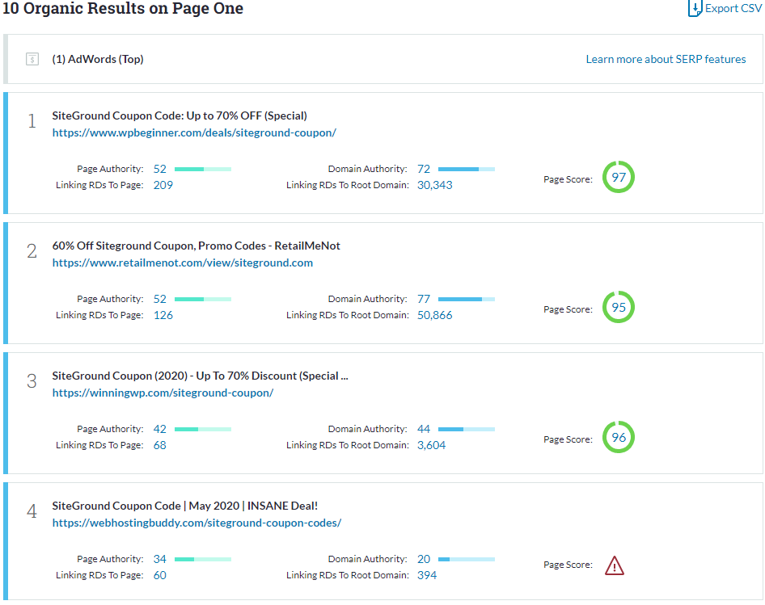Open Learn more about SERP features link
Viewport: 765px width, 605px height.
point(666,59)
